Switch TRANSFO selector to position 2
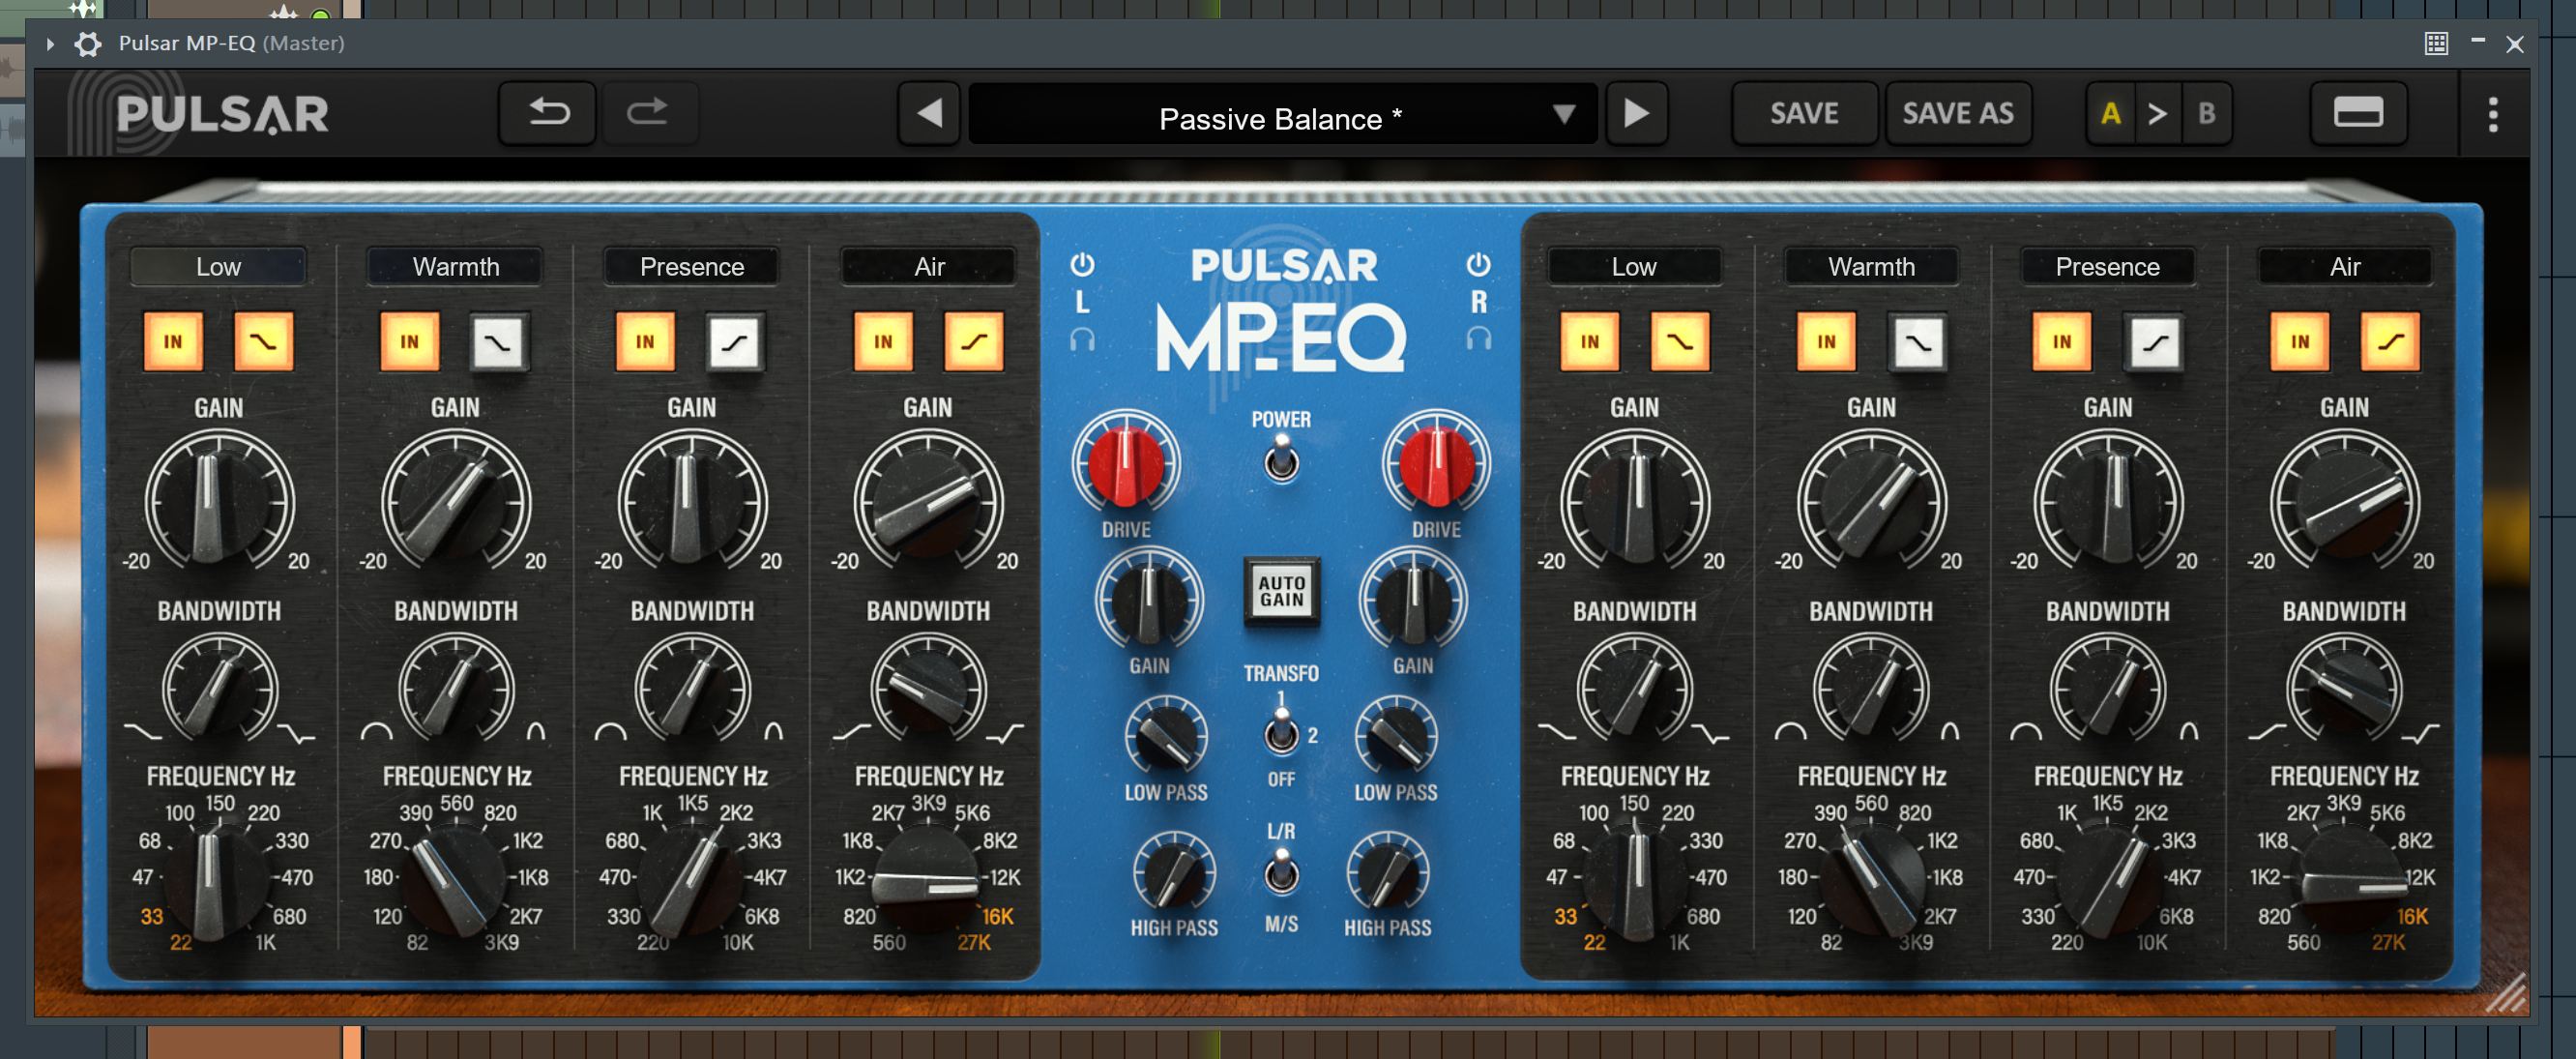This screenshot has width=2576, height=1059. [1280, 740]
